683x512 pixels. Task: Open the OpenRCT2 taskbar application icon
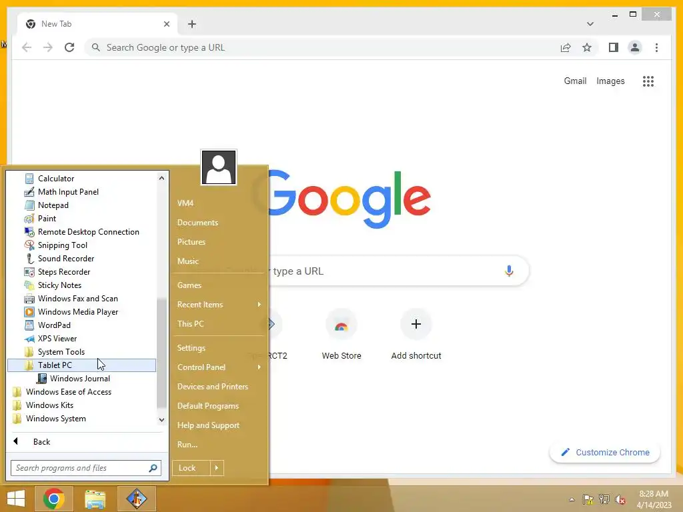136,499
